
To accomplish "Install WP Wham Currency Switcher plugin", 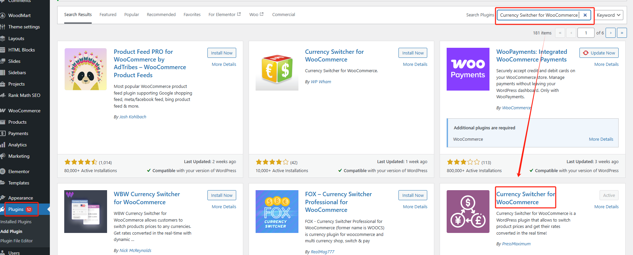I will point(413,53).
